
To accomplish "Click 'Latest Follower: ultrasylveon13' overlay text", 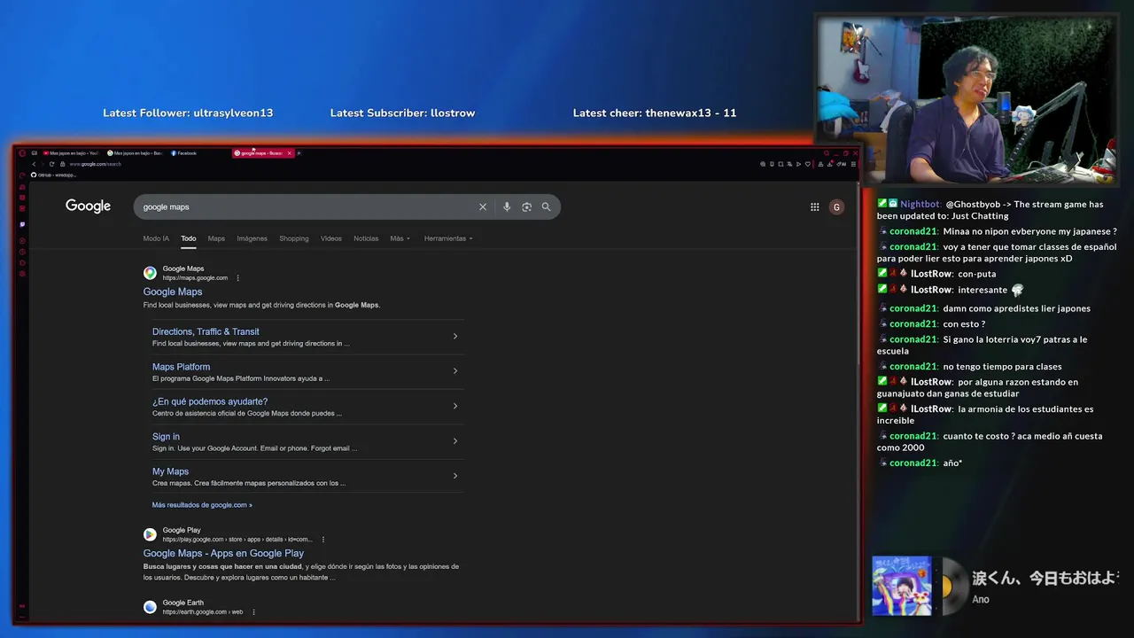I will click(188, 113).
